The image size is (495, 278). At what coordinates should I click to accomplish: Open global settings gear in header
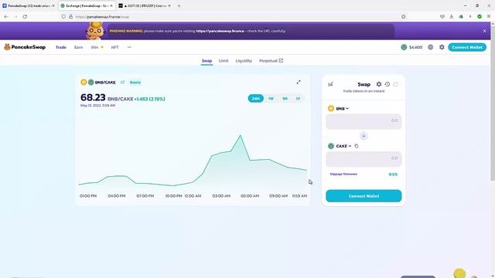coord(442,47)
